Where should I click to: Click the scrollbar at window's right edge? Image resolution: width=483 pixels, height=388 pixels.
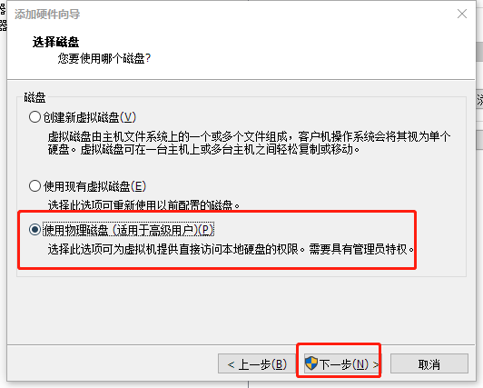point(479,52)
